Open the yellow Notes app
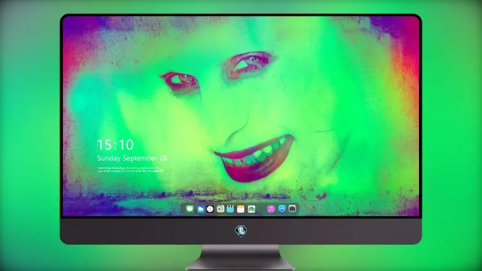The width and height of the screenshot is (482, 271). coord(241,209)
